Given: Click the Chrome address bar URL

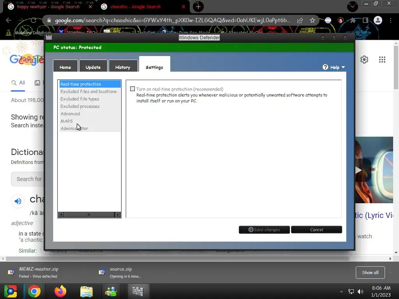Looking at the screenshot, I should pyautogui.click(x=173, y=20).
